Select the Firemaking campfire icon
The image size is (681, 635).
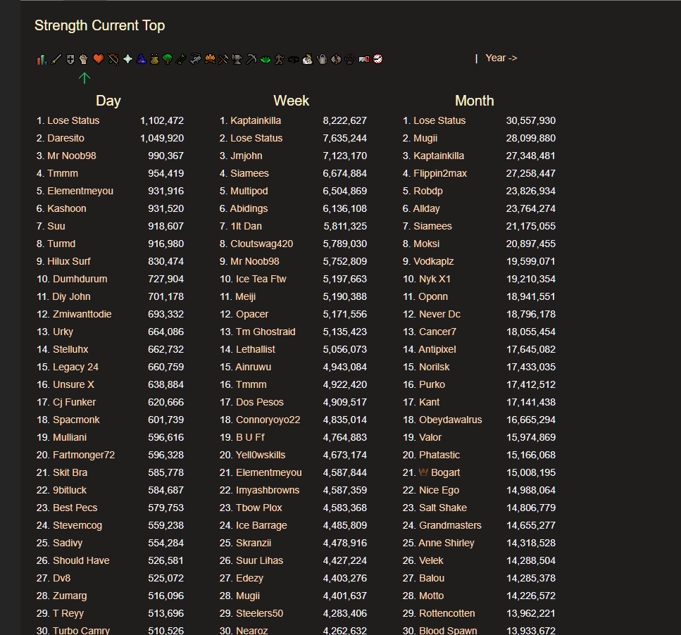(x=210, y=59)
